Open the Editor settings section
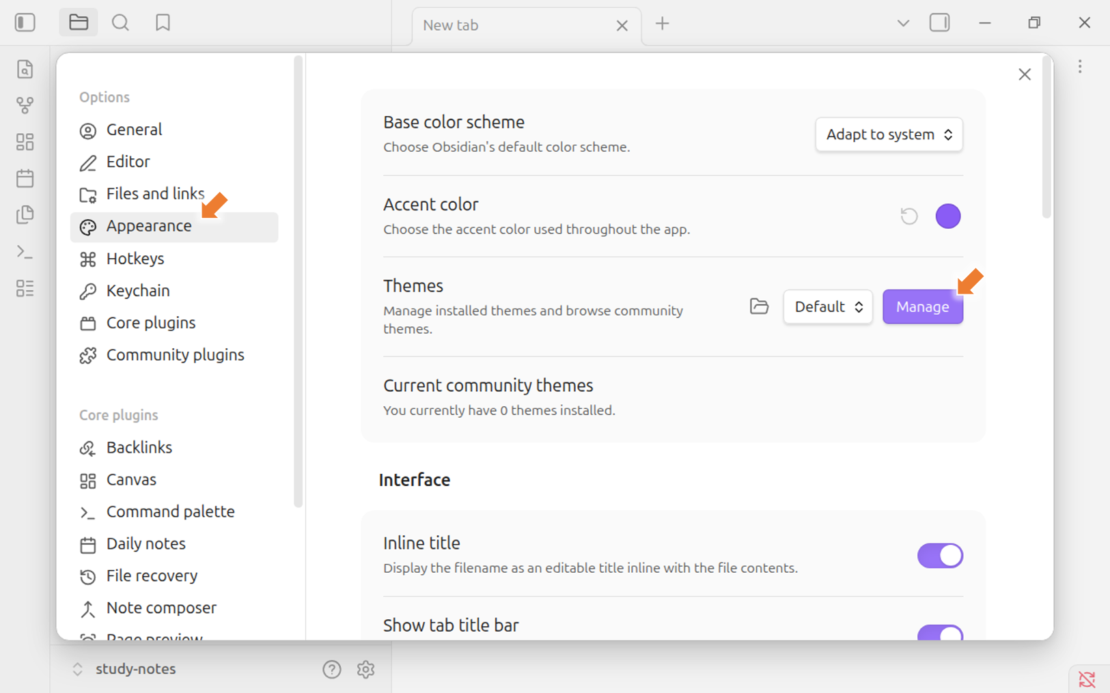The image size is (1110, 693). (174, 162)
